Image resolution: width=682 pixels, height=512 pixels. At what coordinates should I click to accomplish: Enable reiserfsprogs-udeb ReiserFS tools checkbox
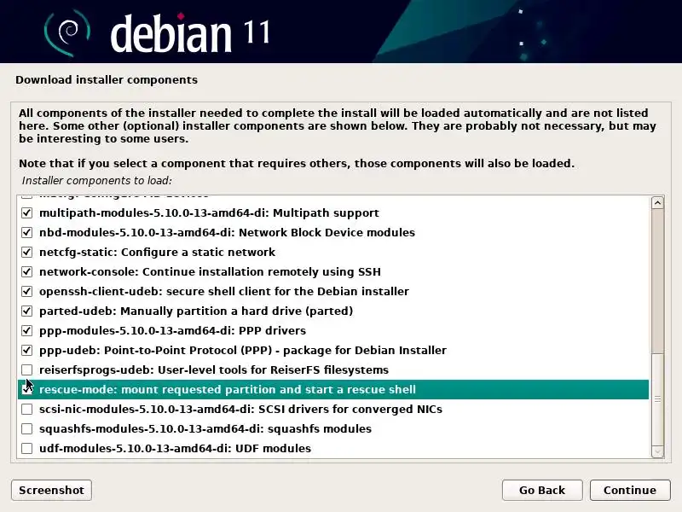[x=27, y=369]
